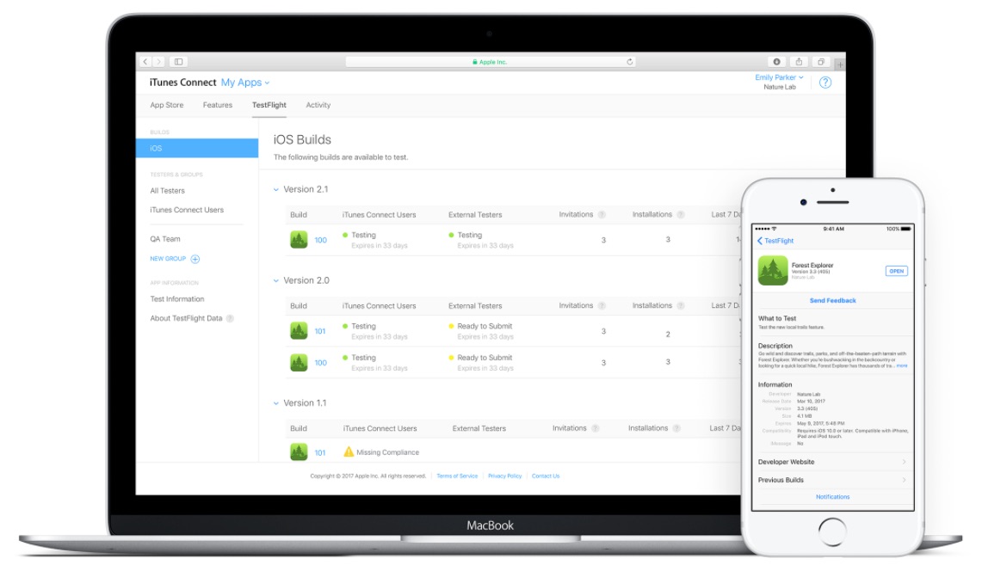
Task: Collapse the Version 2.0 section chevron
Action: (276, 281)
